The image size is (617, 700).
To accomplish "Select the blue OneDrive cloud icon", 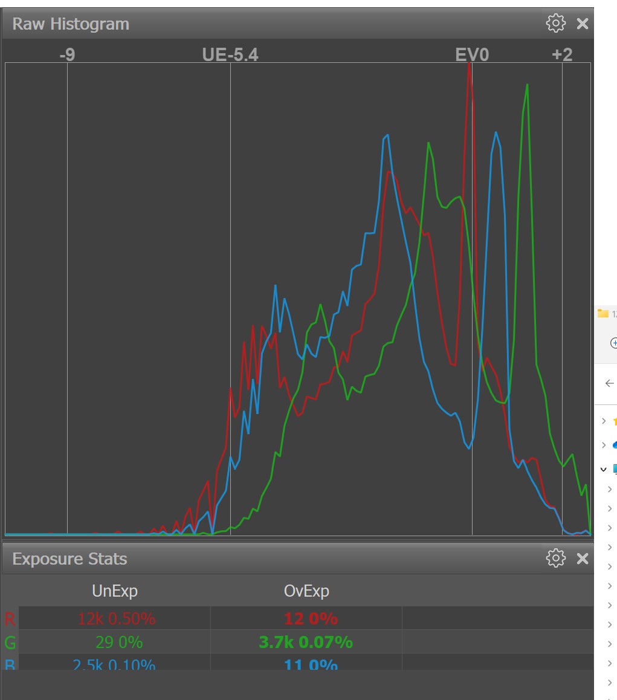I will pyautogui.click(x=615, y=445).
